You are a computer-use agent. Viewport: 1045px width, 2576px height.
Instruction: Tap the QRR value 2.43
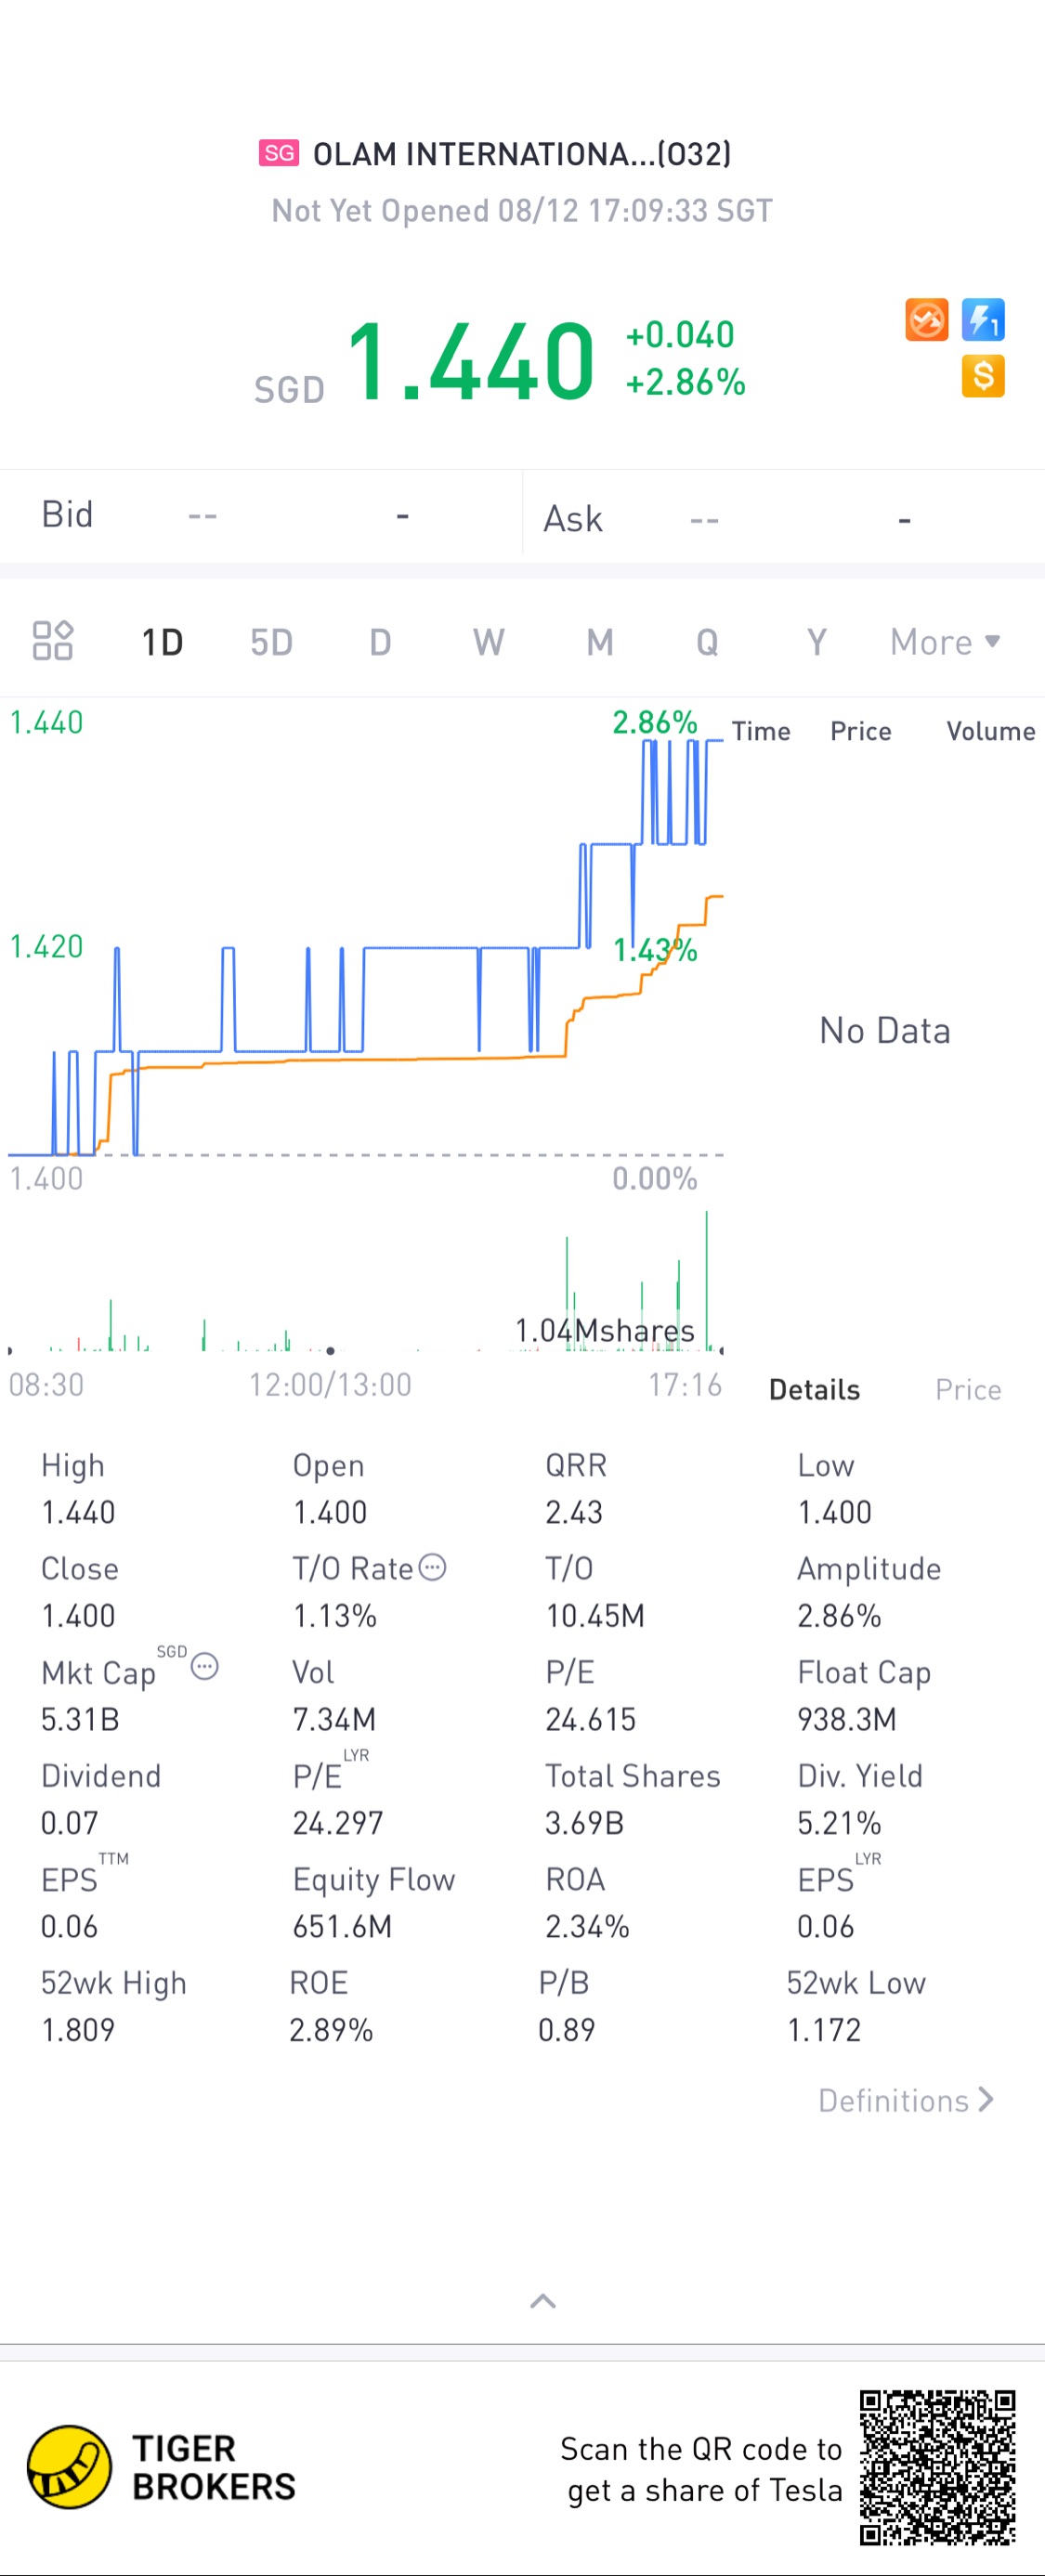coord(574,1512)
